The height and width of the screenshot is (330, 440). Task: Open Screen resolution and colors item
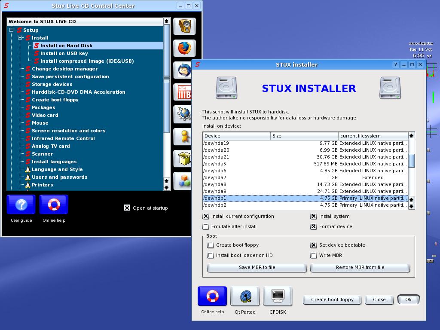point(68,131)
